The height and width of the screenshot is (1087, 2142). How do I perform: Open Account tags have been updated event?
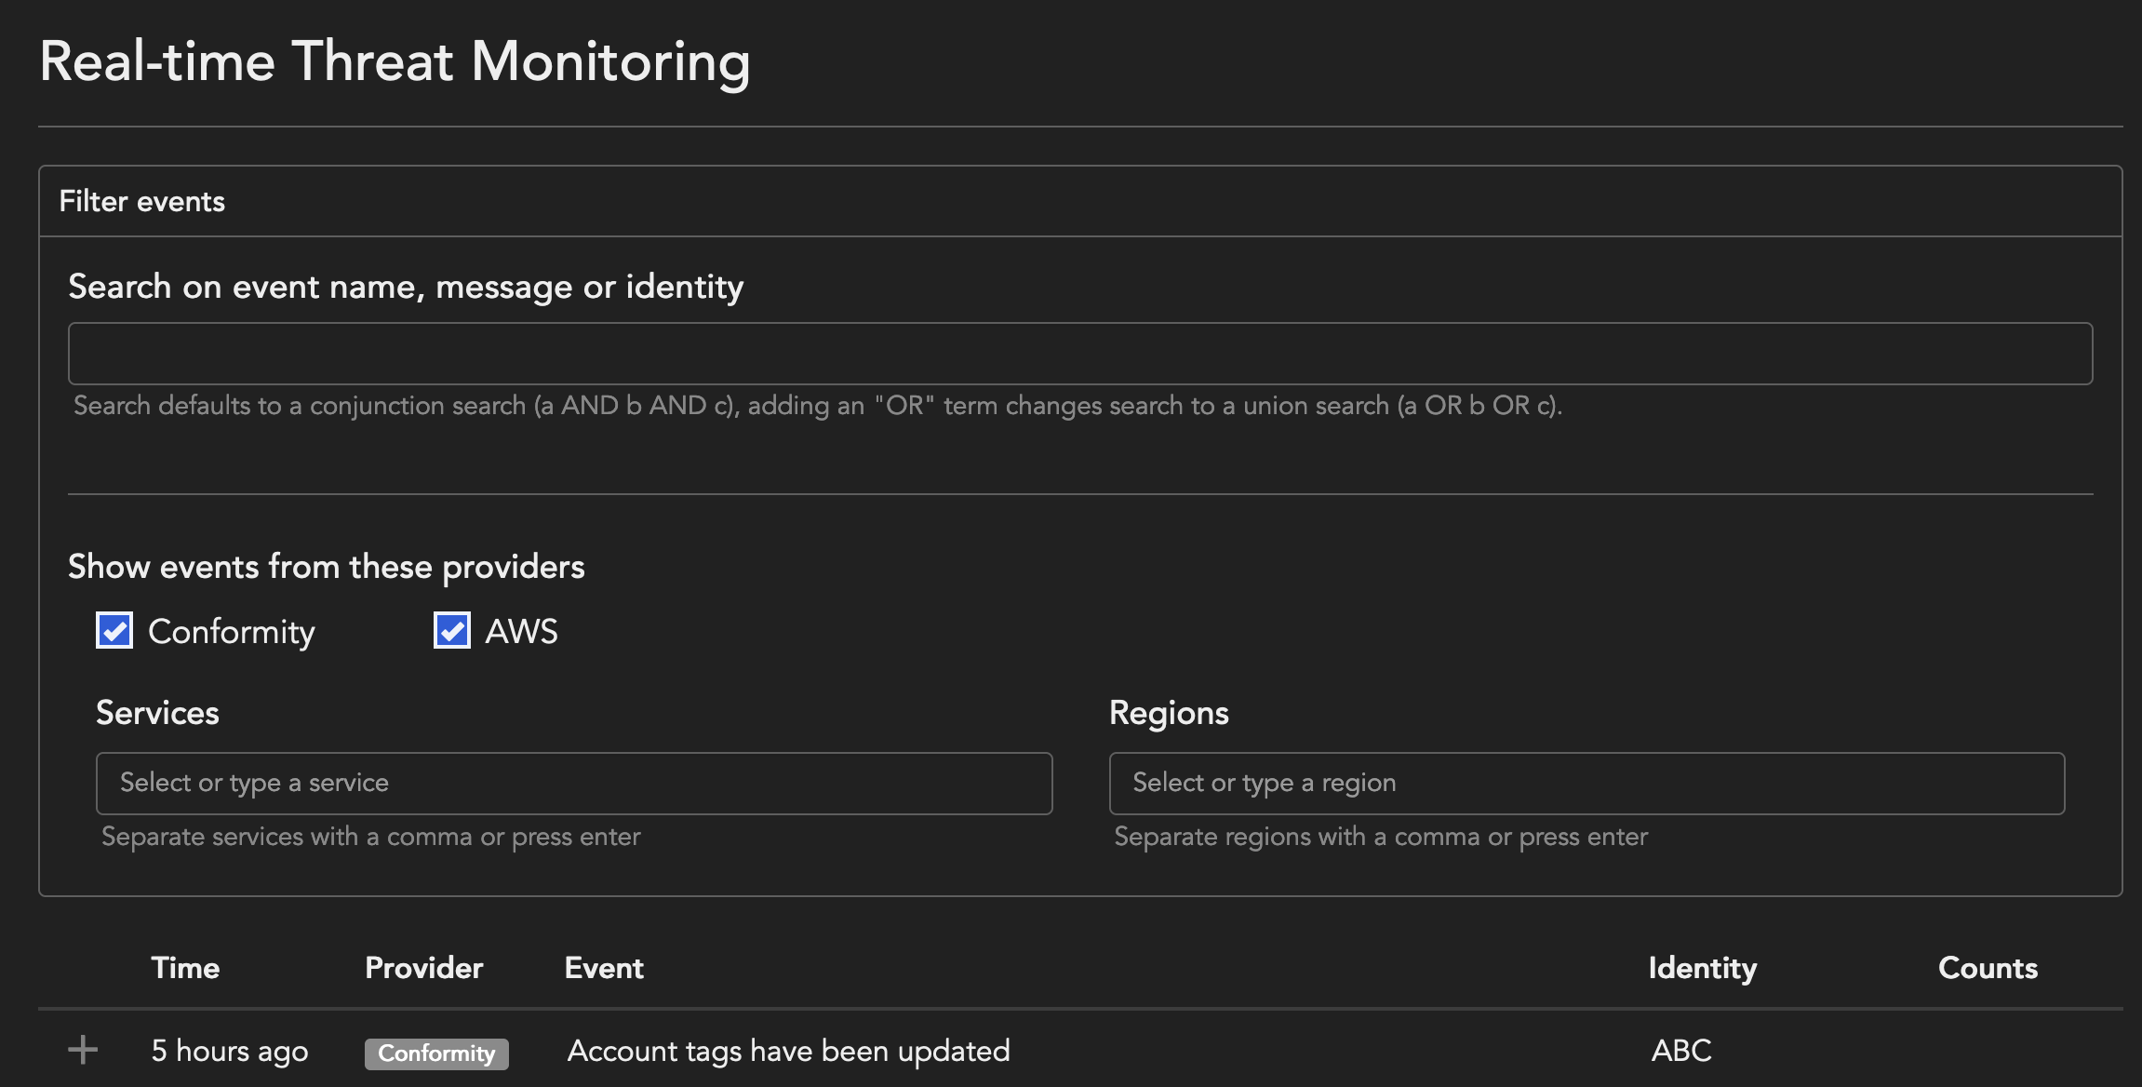click(x=788, y=1051)
